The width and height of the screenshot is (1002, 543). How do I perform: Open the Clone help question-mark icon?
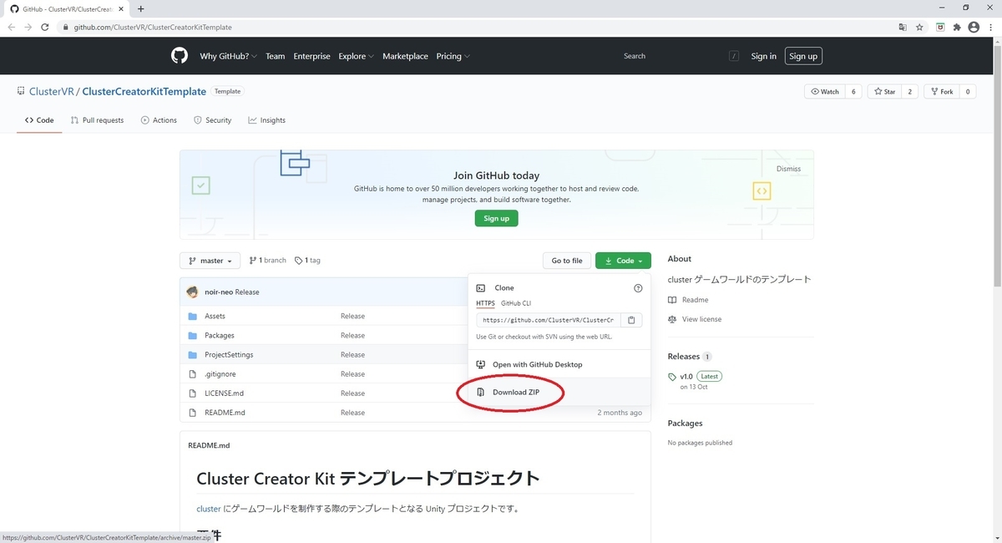638,288
